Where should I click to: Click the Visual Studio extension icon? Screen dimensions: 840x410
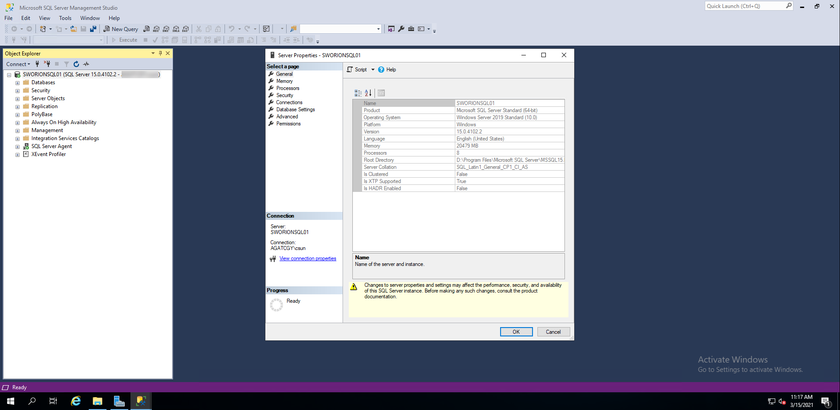tap(391, 29)
